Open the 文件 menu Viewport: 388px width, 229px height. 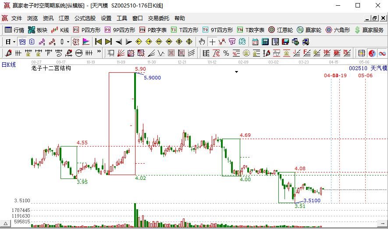click(17, 18)
